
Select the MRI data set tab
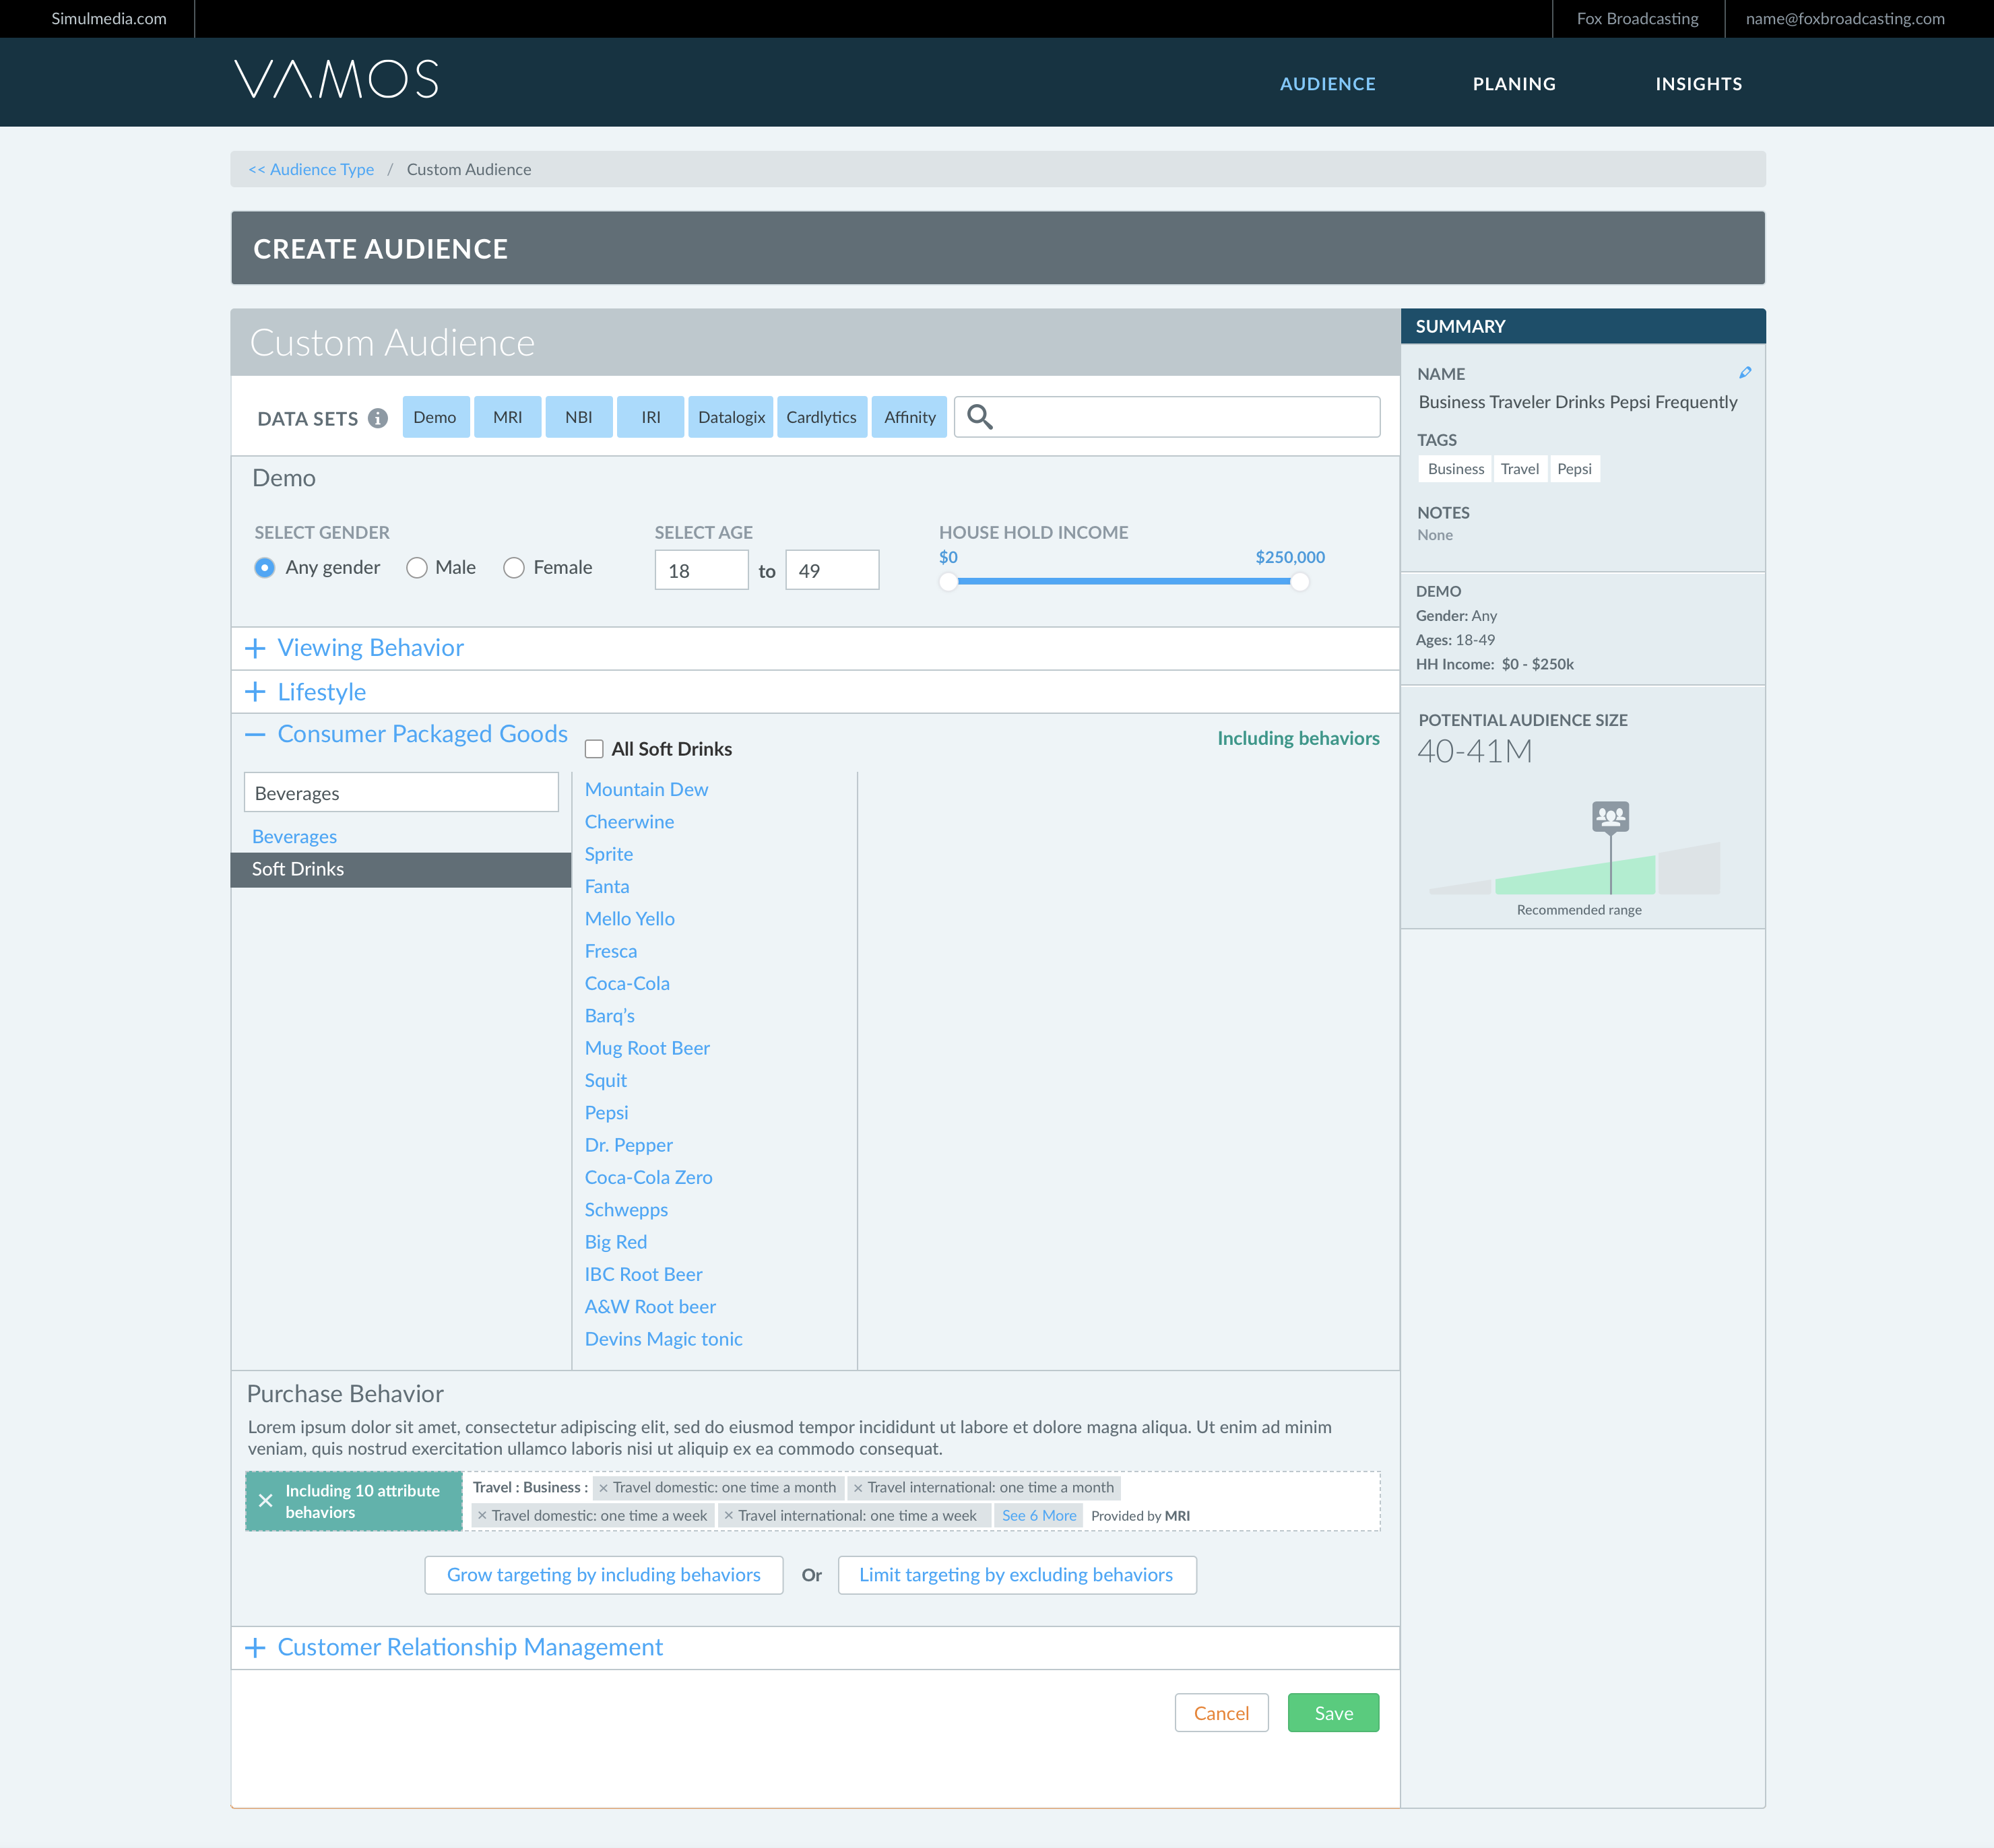click(507, 417)
